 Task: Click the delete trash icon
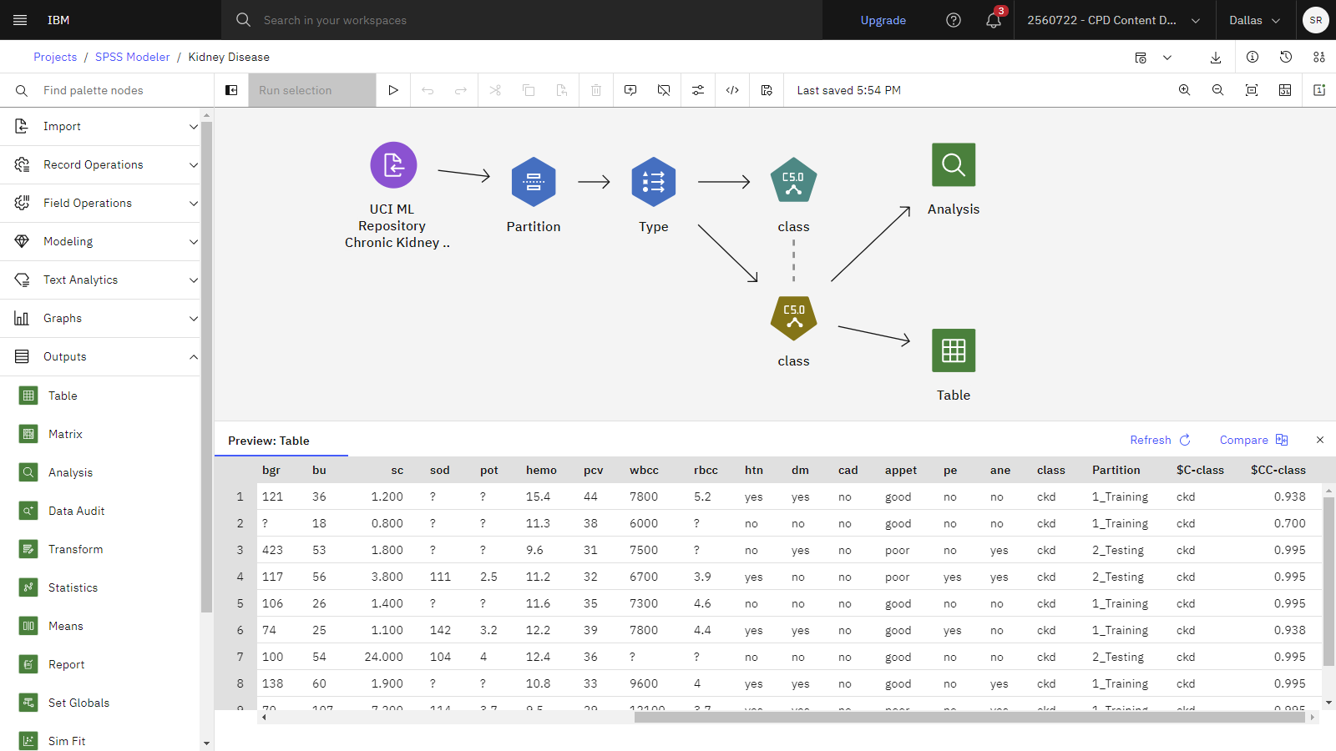pyautogui.click(x=596, y=90)
